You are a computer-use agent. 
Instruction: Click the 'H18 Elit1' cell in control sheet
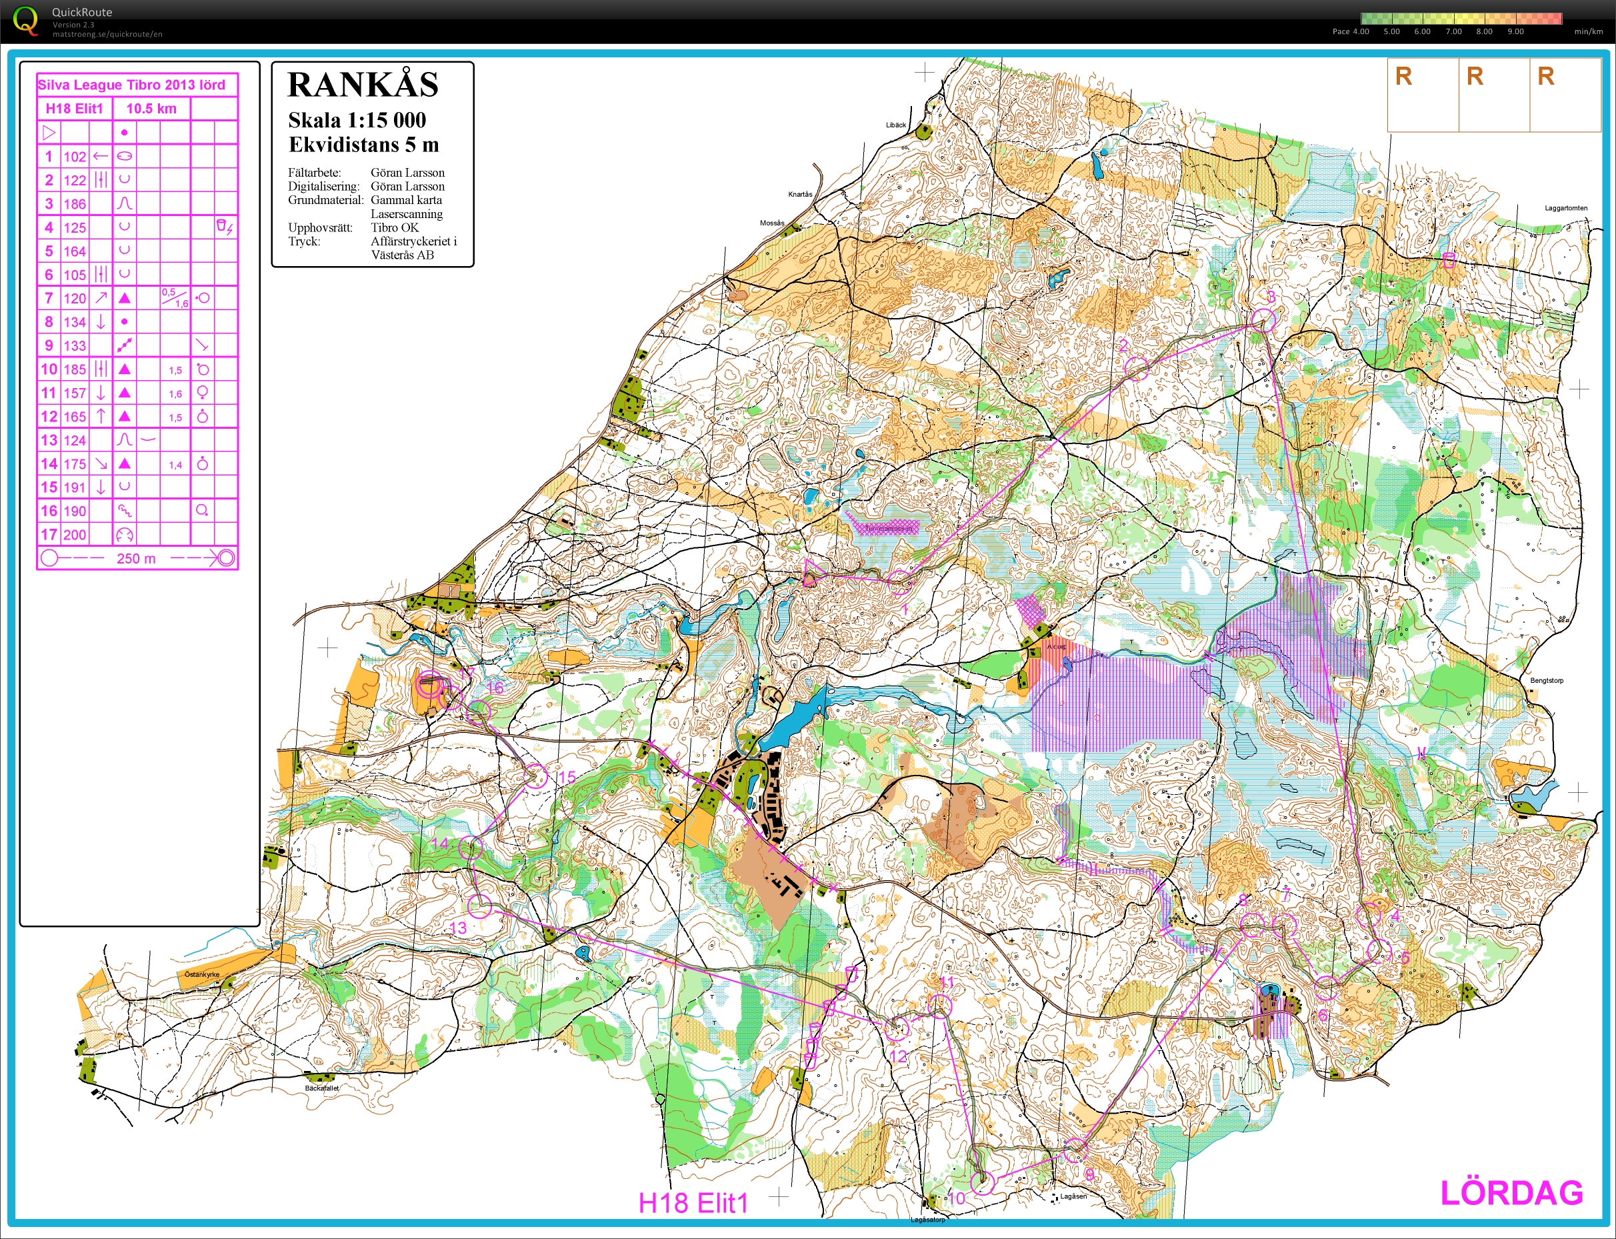pyautogui.click(x=75, y=109)
